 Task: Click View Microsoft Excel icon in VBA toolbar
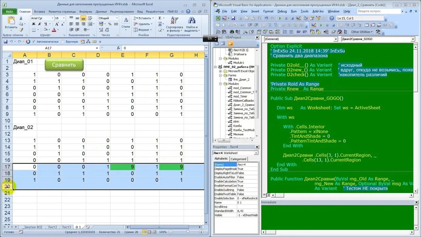coord(218,18)
